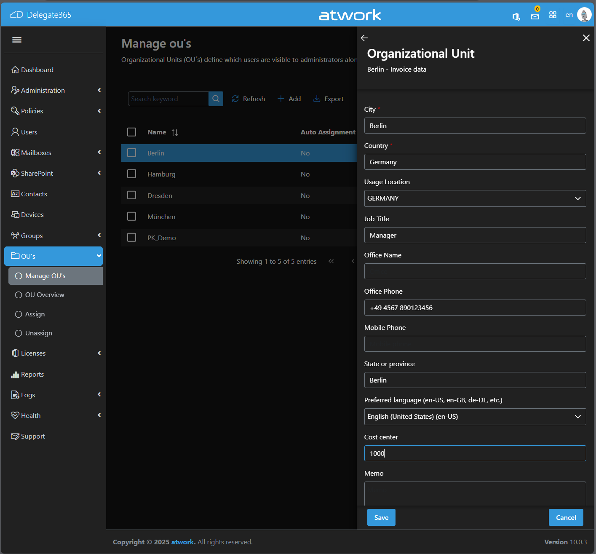Click the Office 365 icon in header

point(516,16)
